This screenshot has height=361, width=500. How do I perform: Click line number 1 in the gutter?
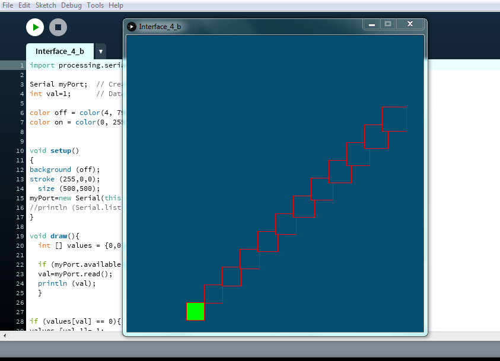point(22,65)
